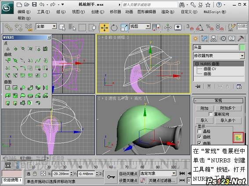
Task: Expand the 修改器列表 modifier list dropdown
Action: (242, 56)
